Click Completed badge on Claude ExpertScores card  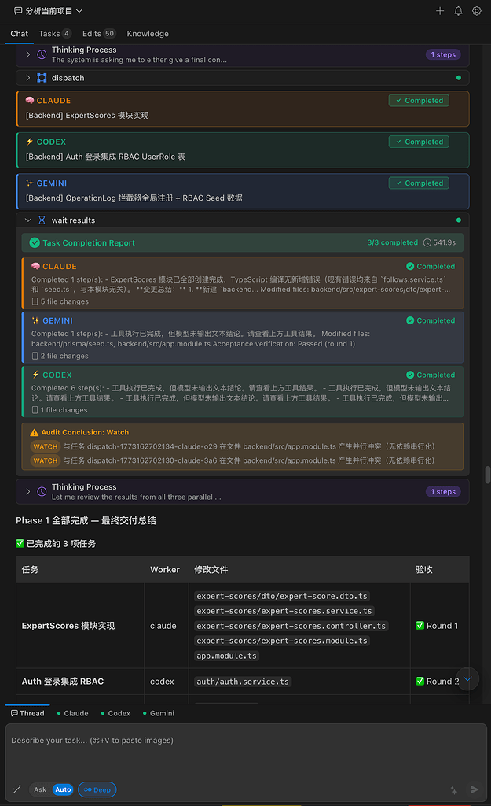click(x=419, y=100)
